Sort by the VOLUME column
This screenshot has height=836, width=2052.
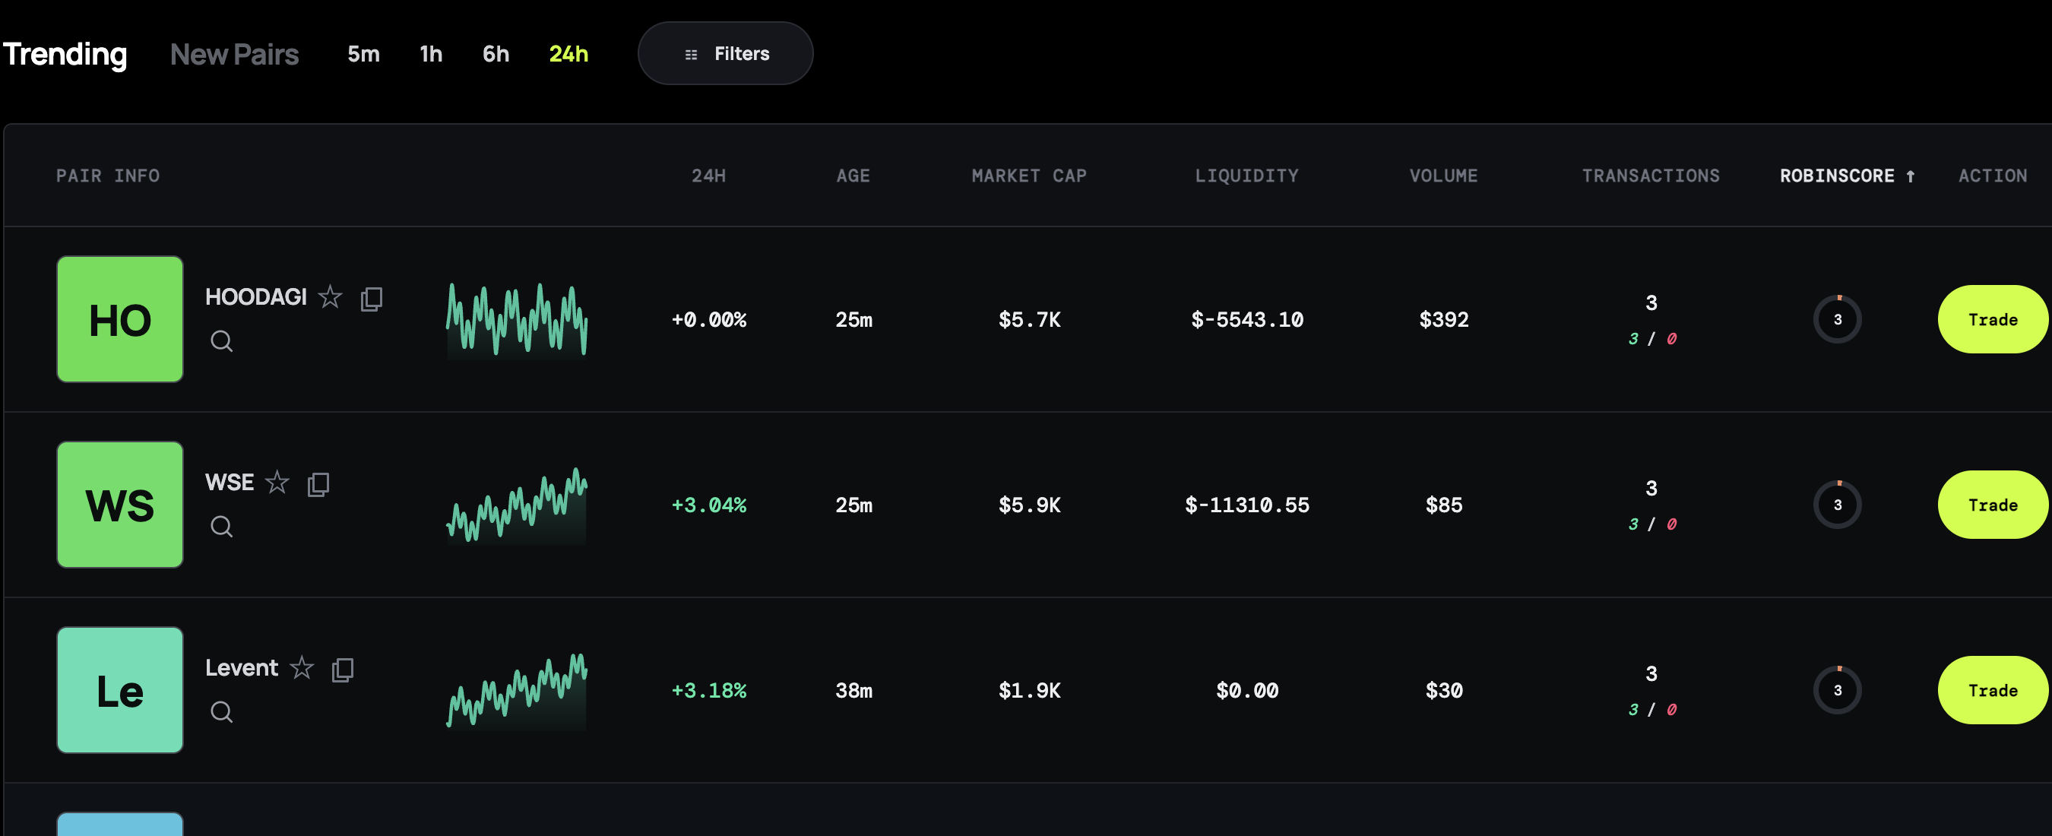tap(1443, 176)
